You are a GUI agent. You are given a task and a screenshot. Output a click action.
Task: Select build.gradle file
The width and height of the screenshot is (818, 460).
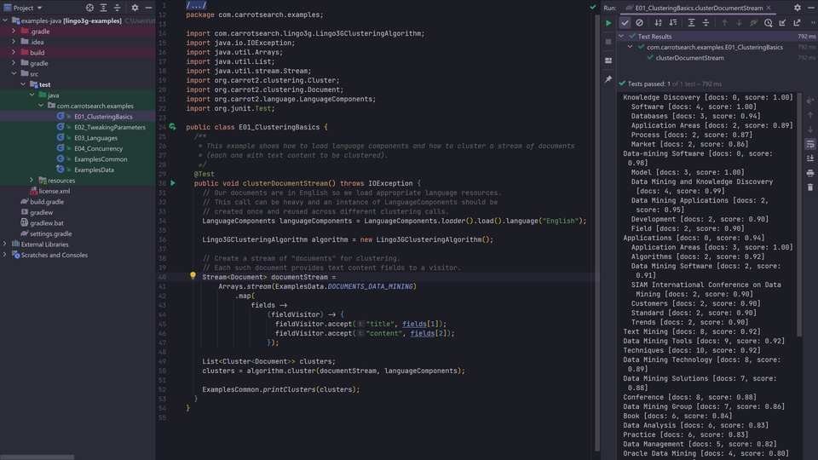[x=47, y=202]
